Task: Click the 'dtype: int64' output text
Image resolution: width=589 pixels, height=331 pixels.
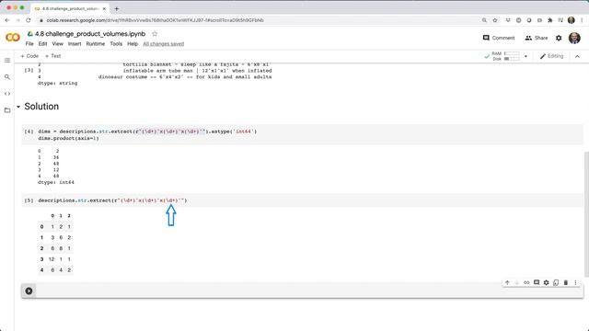Action: [56, 182]
